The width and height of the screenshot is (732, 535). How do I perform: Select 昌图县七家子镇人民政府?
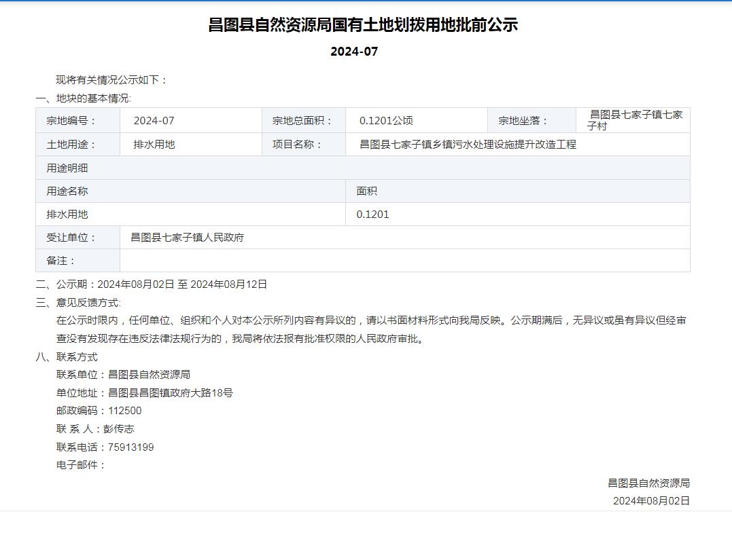coord(187,238)
